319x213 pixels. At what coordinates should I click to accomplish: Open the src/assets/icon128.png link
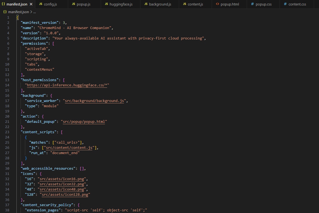pos(65,194)
